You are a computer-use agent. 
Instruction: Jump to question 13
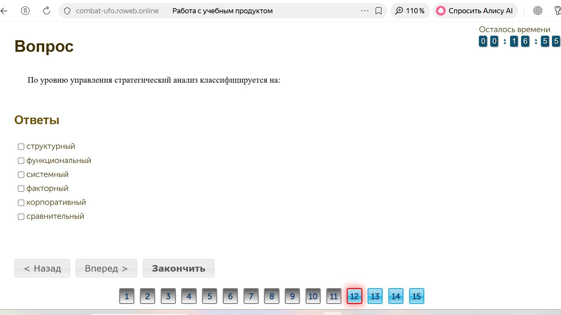[375, 296]
